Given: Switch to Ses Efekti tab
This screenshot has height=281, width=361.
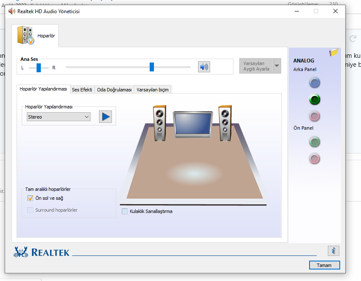Looking at the screenshot, I should (x=82, y=90).
